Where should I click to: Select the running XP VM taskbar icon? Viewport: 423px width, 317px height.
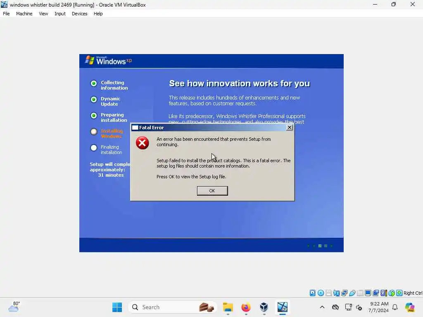coord(283,307)
